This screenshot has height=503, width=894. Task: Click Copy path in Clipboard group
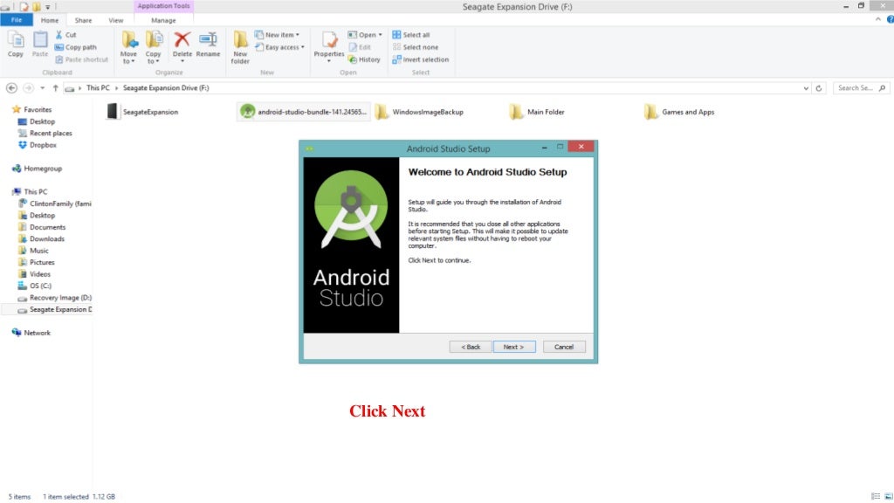[x=76, y=47]
